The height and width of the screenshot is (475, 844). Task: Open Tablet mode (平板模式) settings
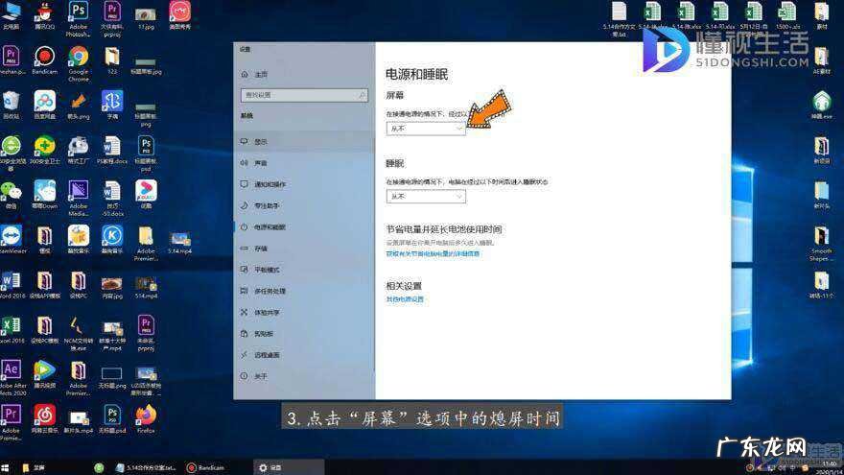pos(304,270)
